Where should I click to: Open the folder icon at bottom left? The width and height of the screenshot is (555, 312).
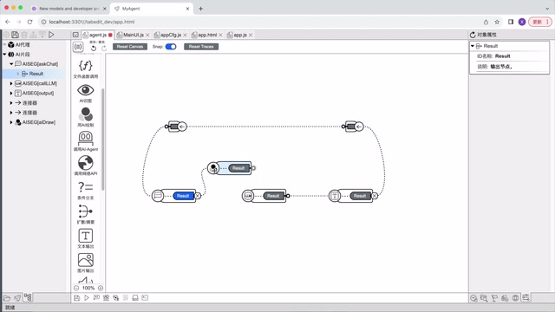click(7, 298)
